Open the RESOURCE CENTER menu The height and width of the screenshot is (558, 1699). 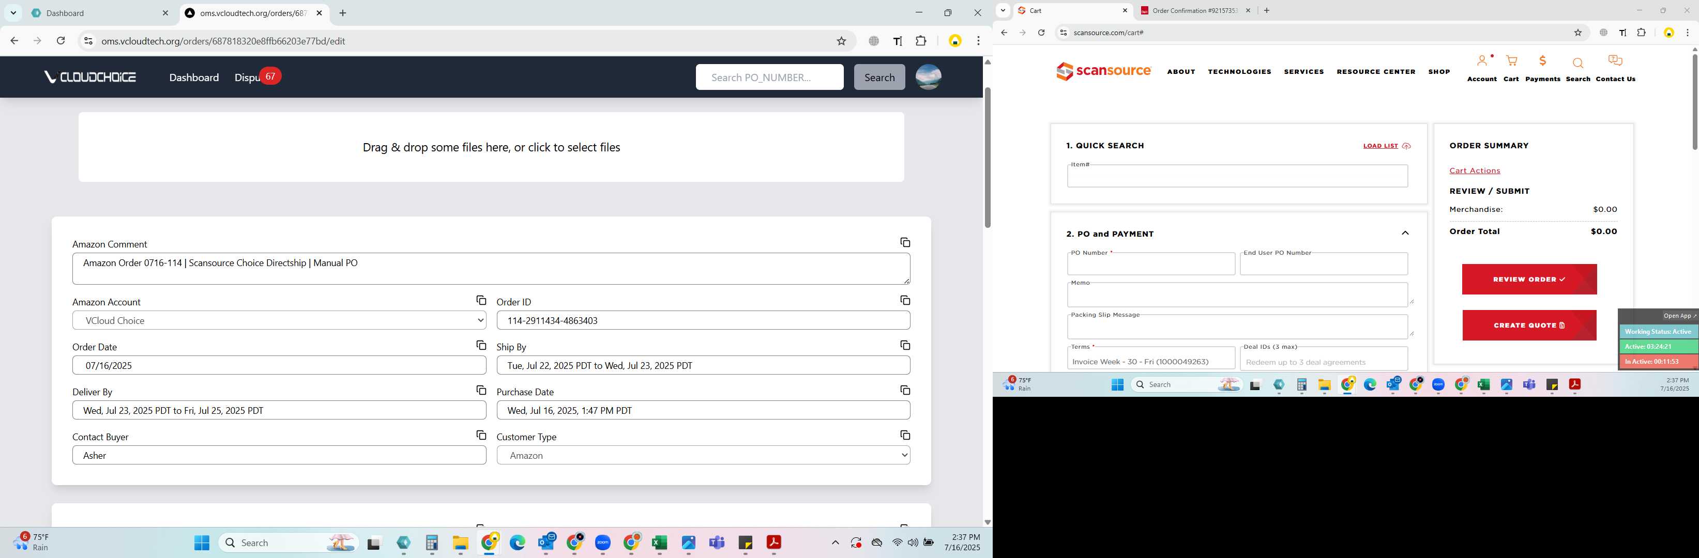tap(1376, 72)
